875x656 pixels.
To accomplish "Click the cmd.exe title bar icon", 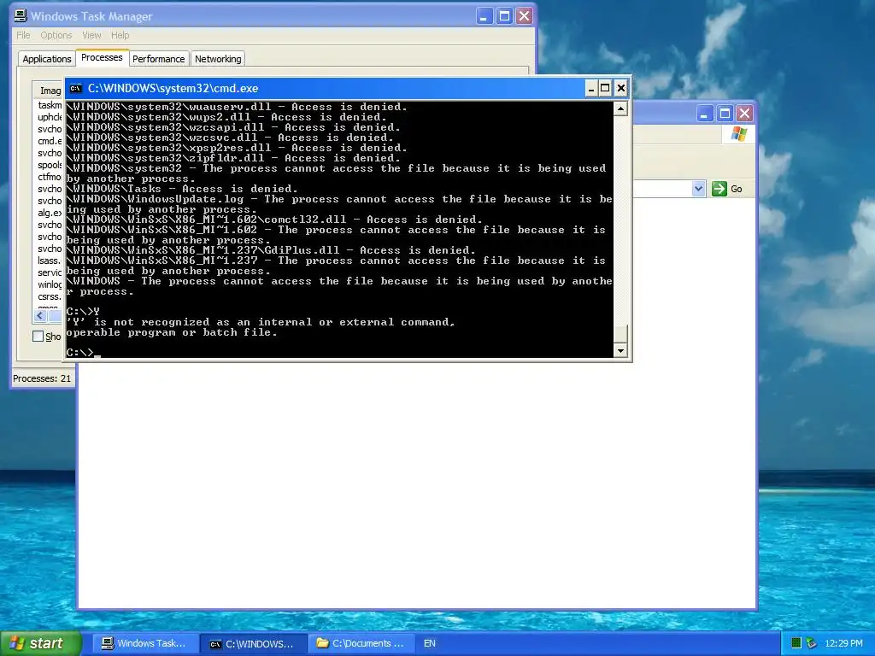I will point(75,88).
